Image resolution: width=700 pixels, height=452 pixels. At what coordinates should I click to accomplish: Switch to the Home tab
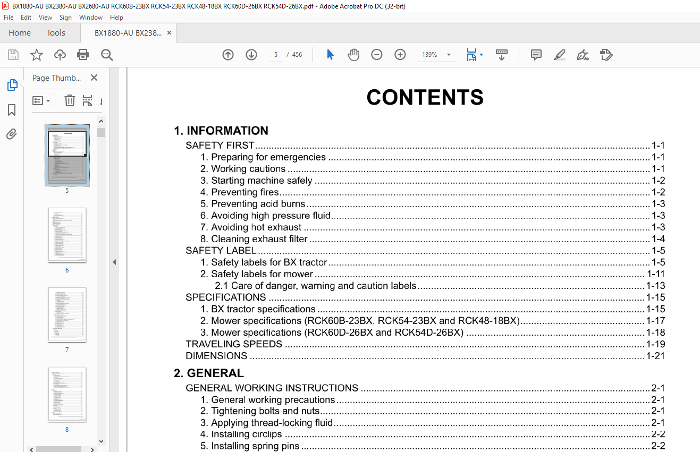point(20,33)
